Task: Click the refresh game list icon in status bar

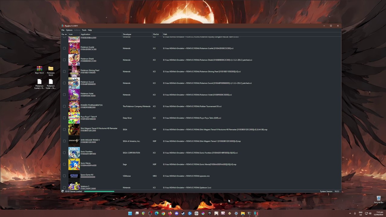Action: click(x=62, y=191)
